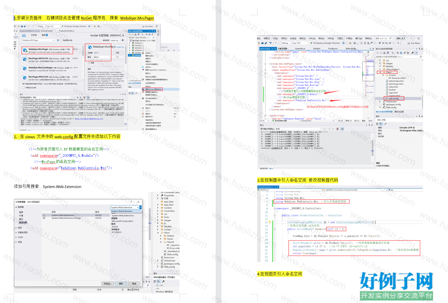Click the home icon in web.config Solution Explorer toolbar
The width and height of the screenshot is (448, 303).
384,53
